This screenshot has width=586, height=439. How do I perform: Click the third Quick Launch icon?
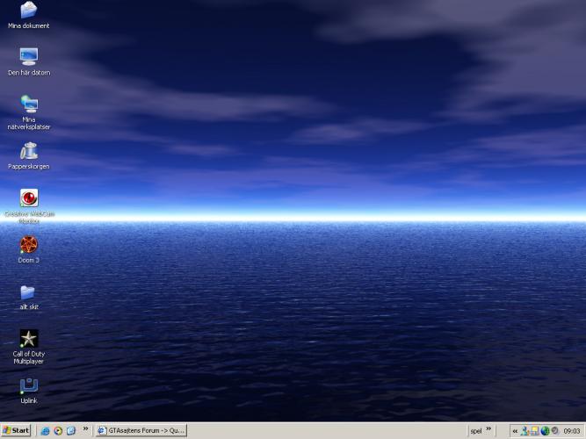(x=71, y=430)
